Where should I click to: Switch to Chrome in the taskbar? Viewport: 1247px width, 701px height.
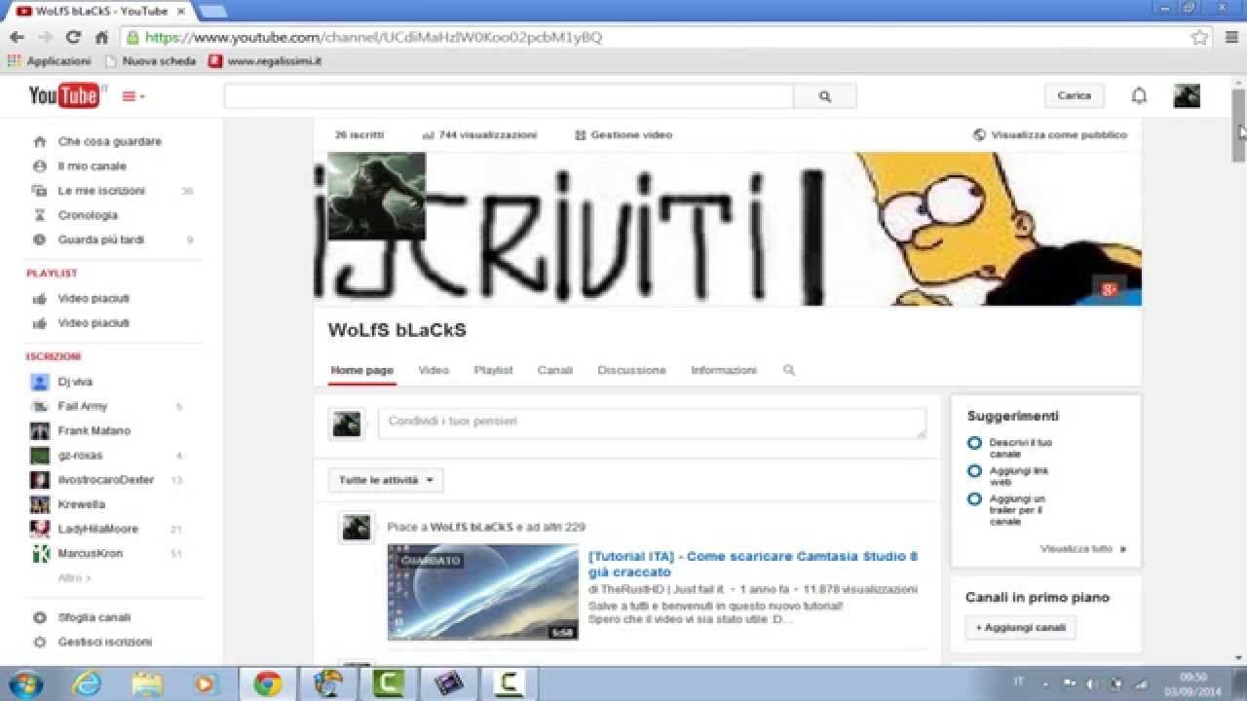(x=268, y=684)
